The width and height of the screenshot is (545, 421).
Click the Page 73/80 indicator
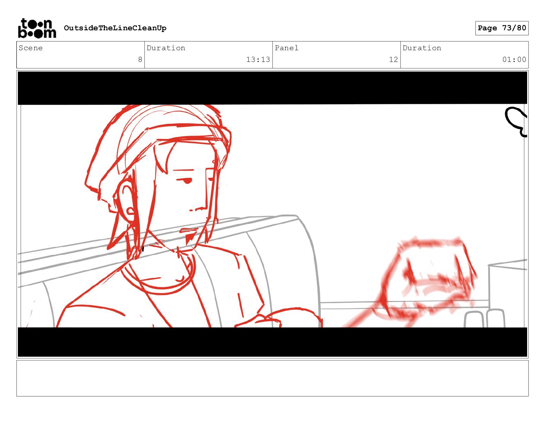tap(502, 28)
